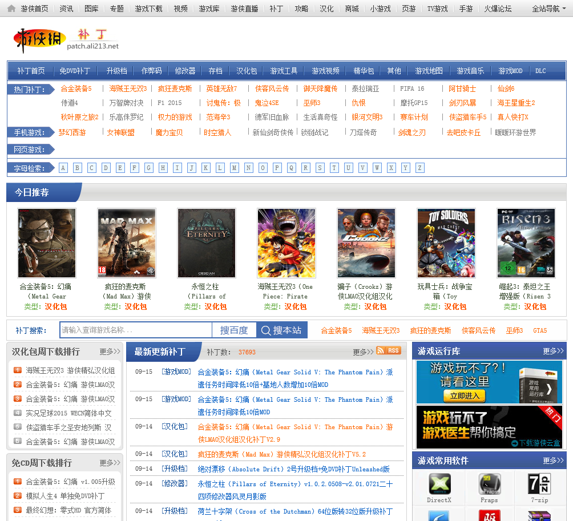This screenshot has height=521, width=573.
Task: Open 疯狂的麦克斯 汉化补丁V5.2 link
Action: (x=282, y=454)
